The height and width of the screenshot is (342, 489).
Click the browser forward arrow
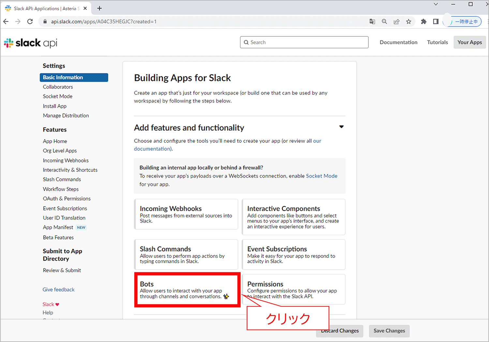(18, 21)
